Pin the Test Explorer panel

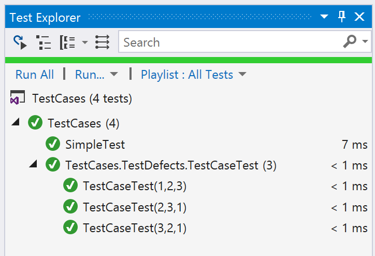pos(342,17)
